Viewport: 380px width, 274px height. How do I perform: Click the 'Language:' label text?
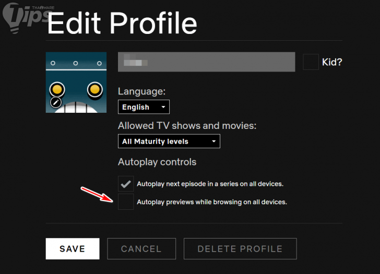(142, 91)
